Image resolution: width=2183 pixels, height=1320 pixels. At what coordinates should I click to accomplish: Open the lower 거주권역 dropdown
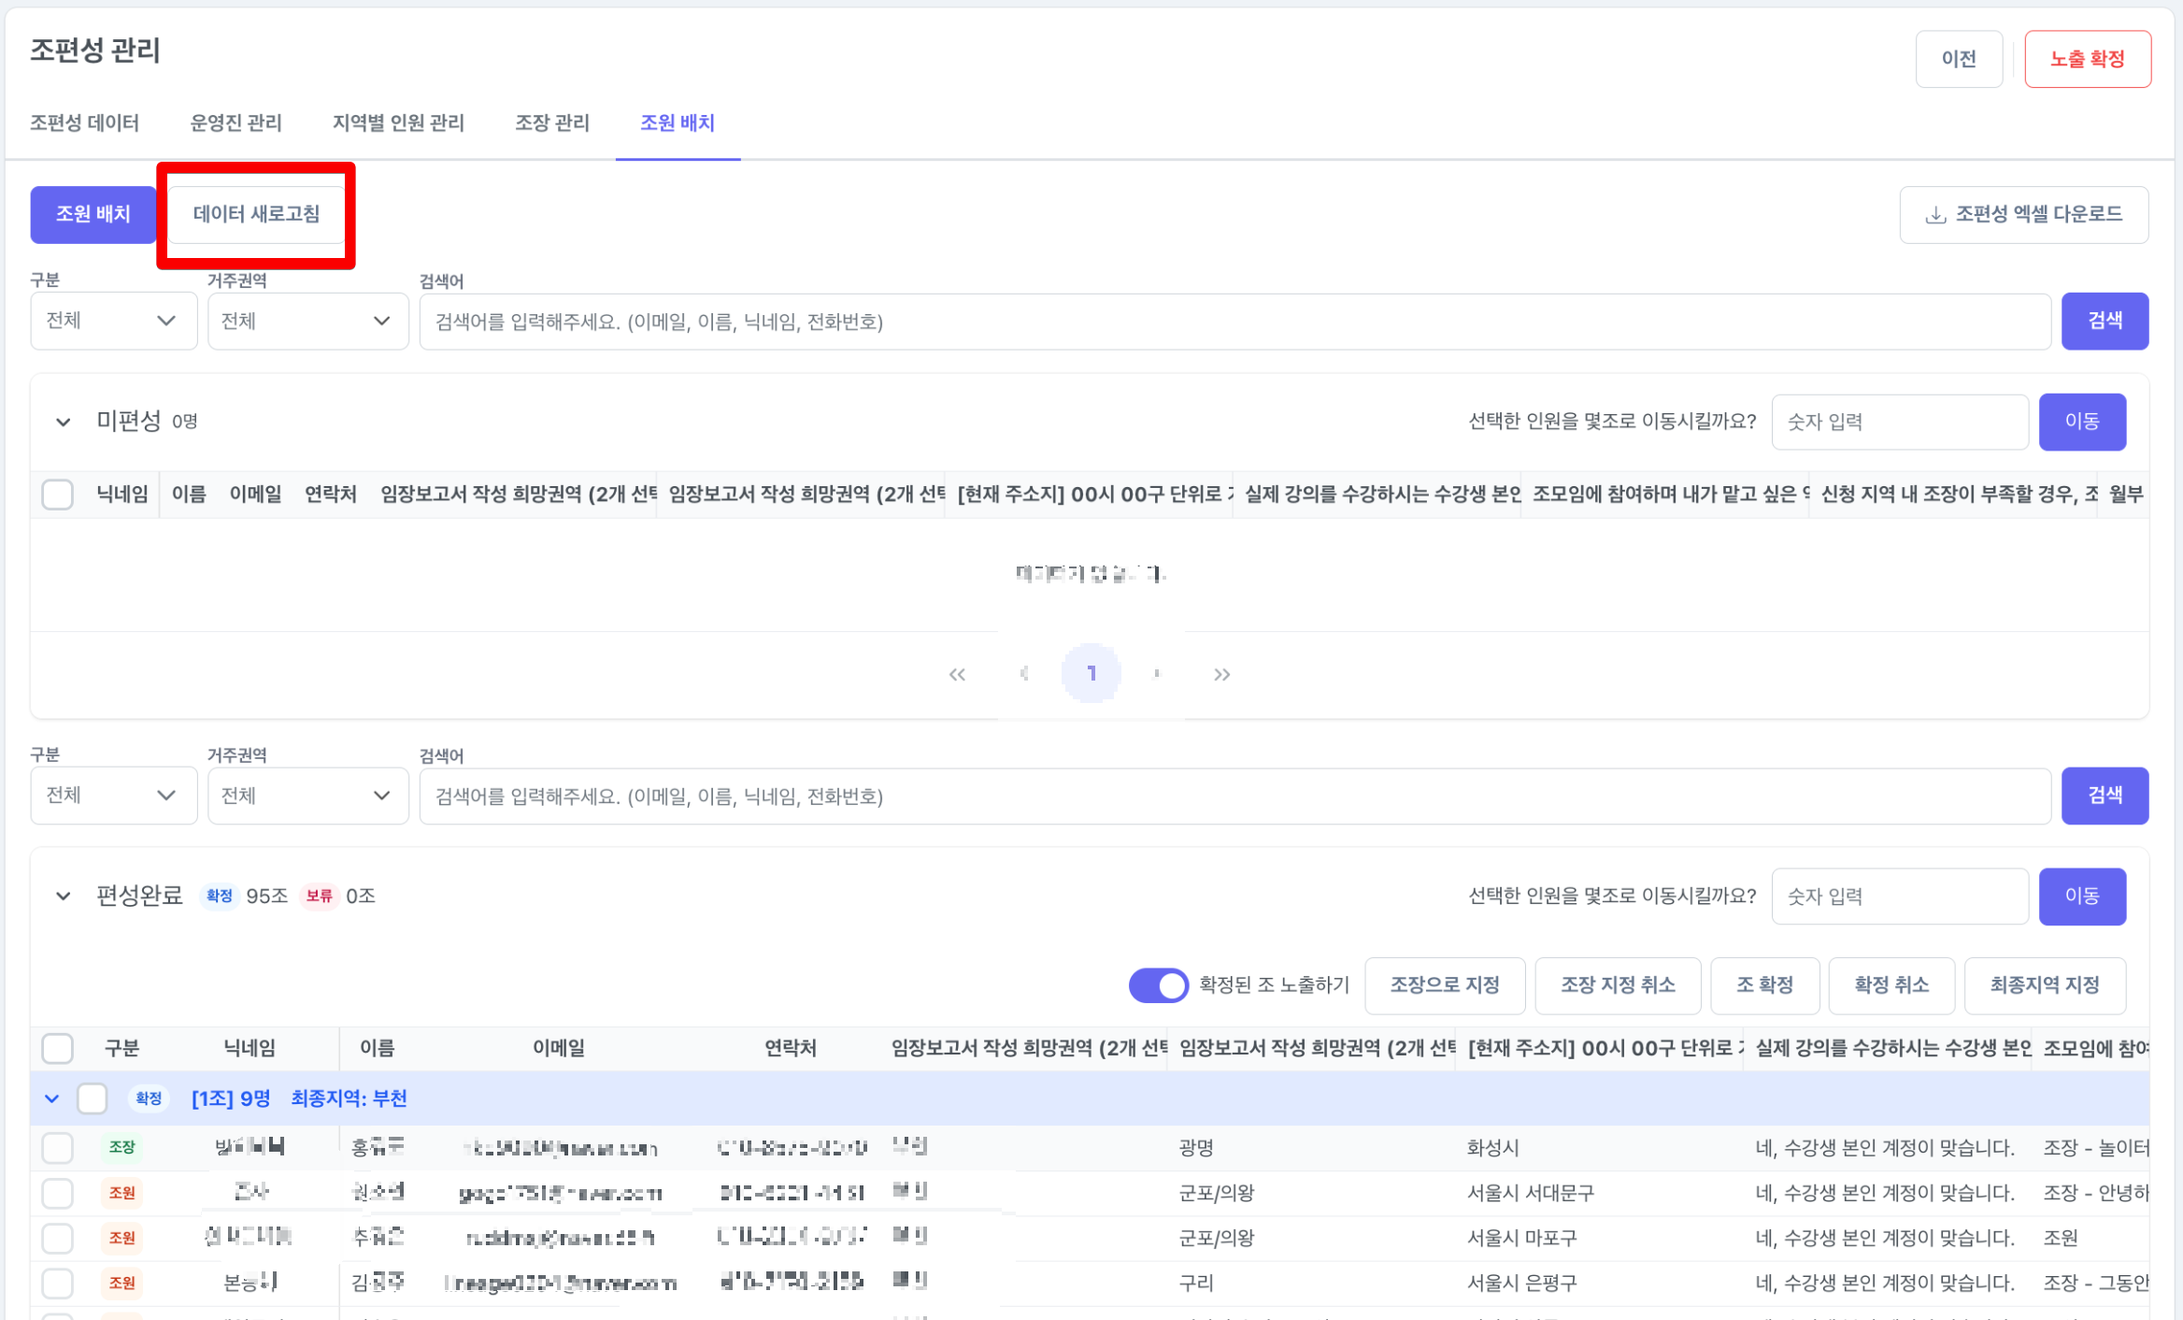point(307,796)
